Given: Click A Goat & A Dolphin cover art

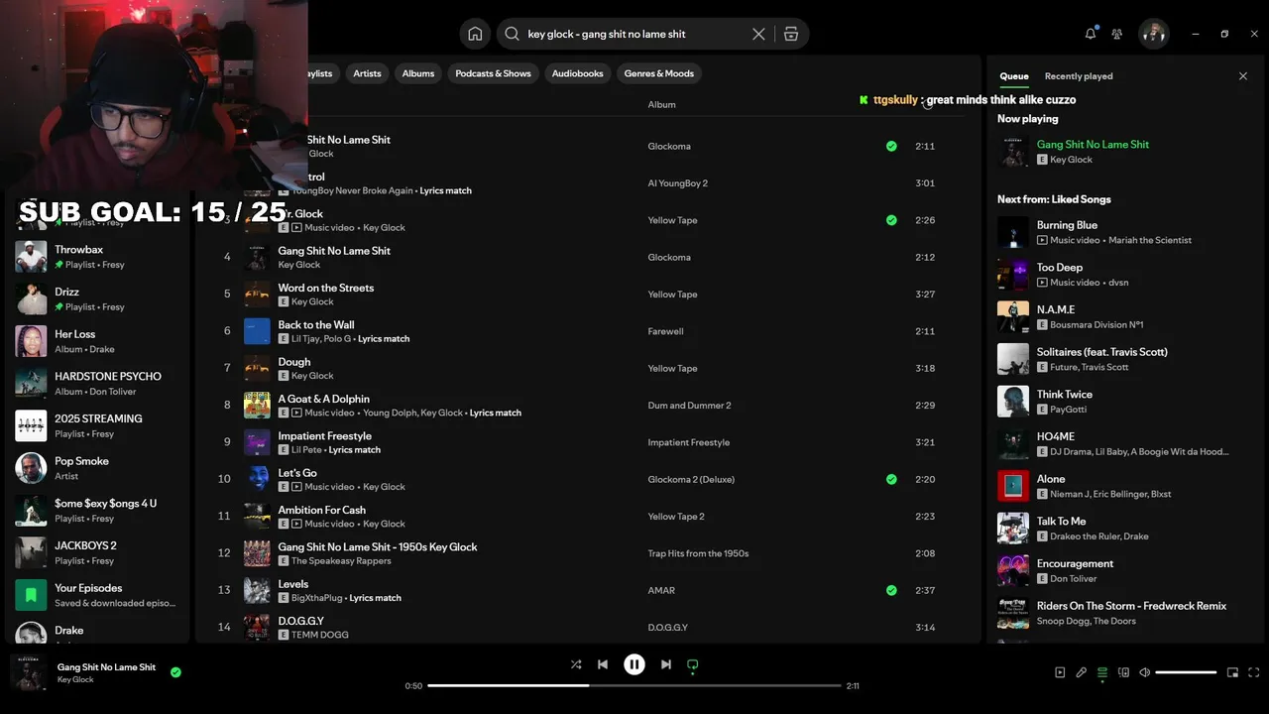Looking at the screenshot, I should (x=257, y=406).
